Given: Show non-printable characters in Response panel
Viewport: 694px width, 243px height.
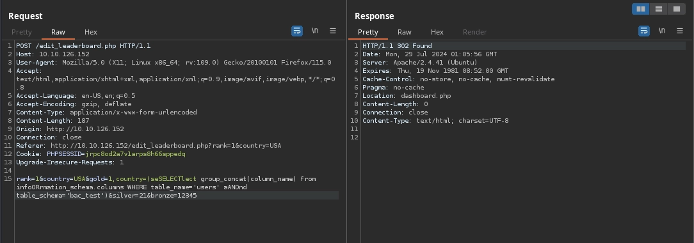Looking at the screenshot, I should (x=662, y=31).
